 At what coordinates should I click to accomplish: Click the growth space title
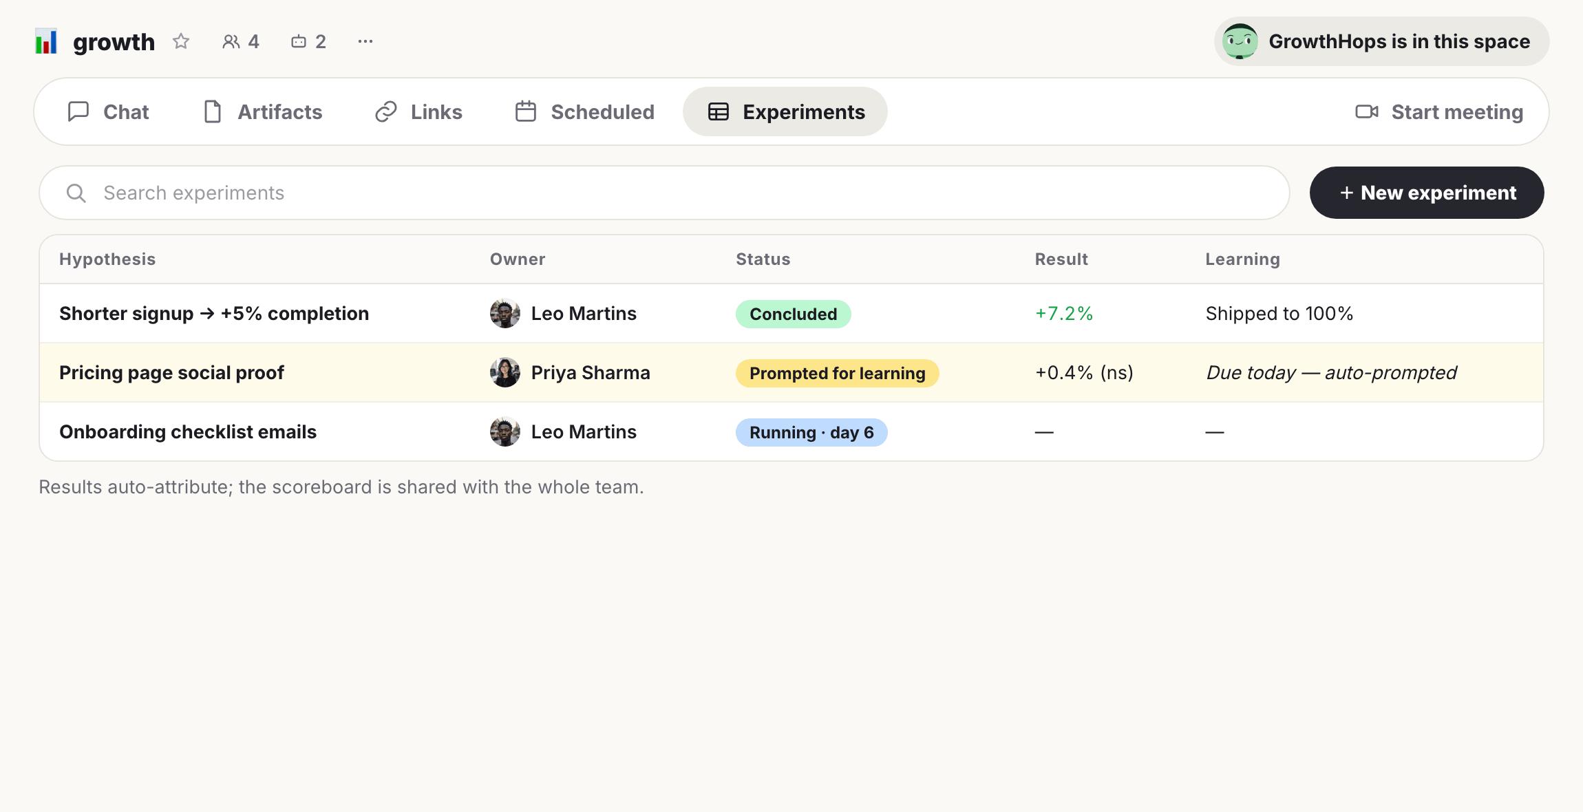click(114, 42)
